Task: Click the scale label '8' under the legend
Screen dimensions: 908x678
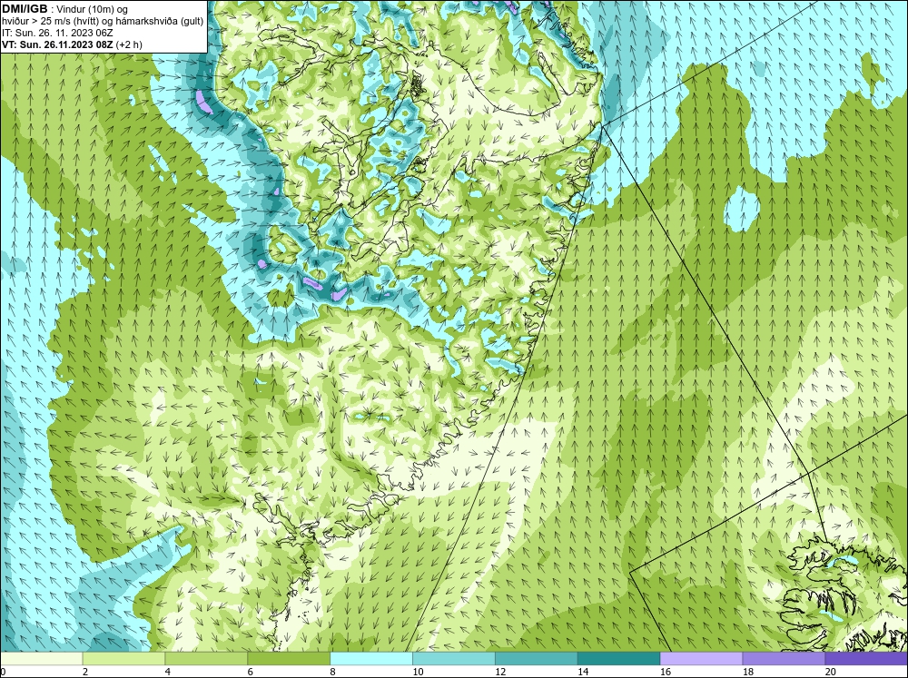Action: (x=332, y=672)
